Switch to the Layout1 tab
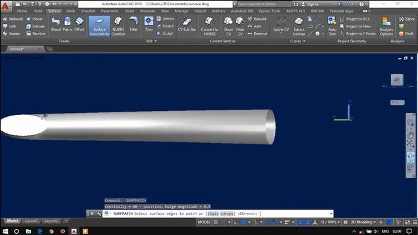The image size is (418, 235). coord(31,221)
